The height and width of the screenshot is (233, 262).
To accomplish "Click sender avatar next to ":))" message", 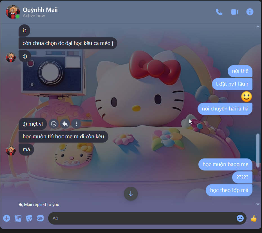I will [11, 57].
